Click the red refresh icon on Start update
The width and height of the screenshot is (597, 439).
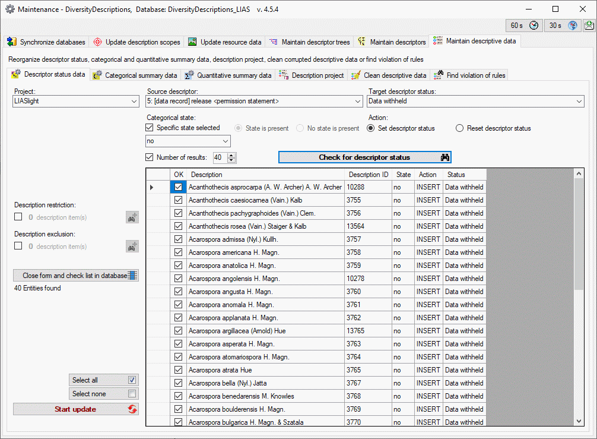132,409
